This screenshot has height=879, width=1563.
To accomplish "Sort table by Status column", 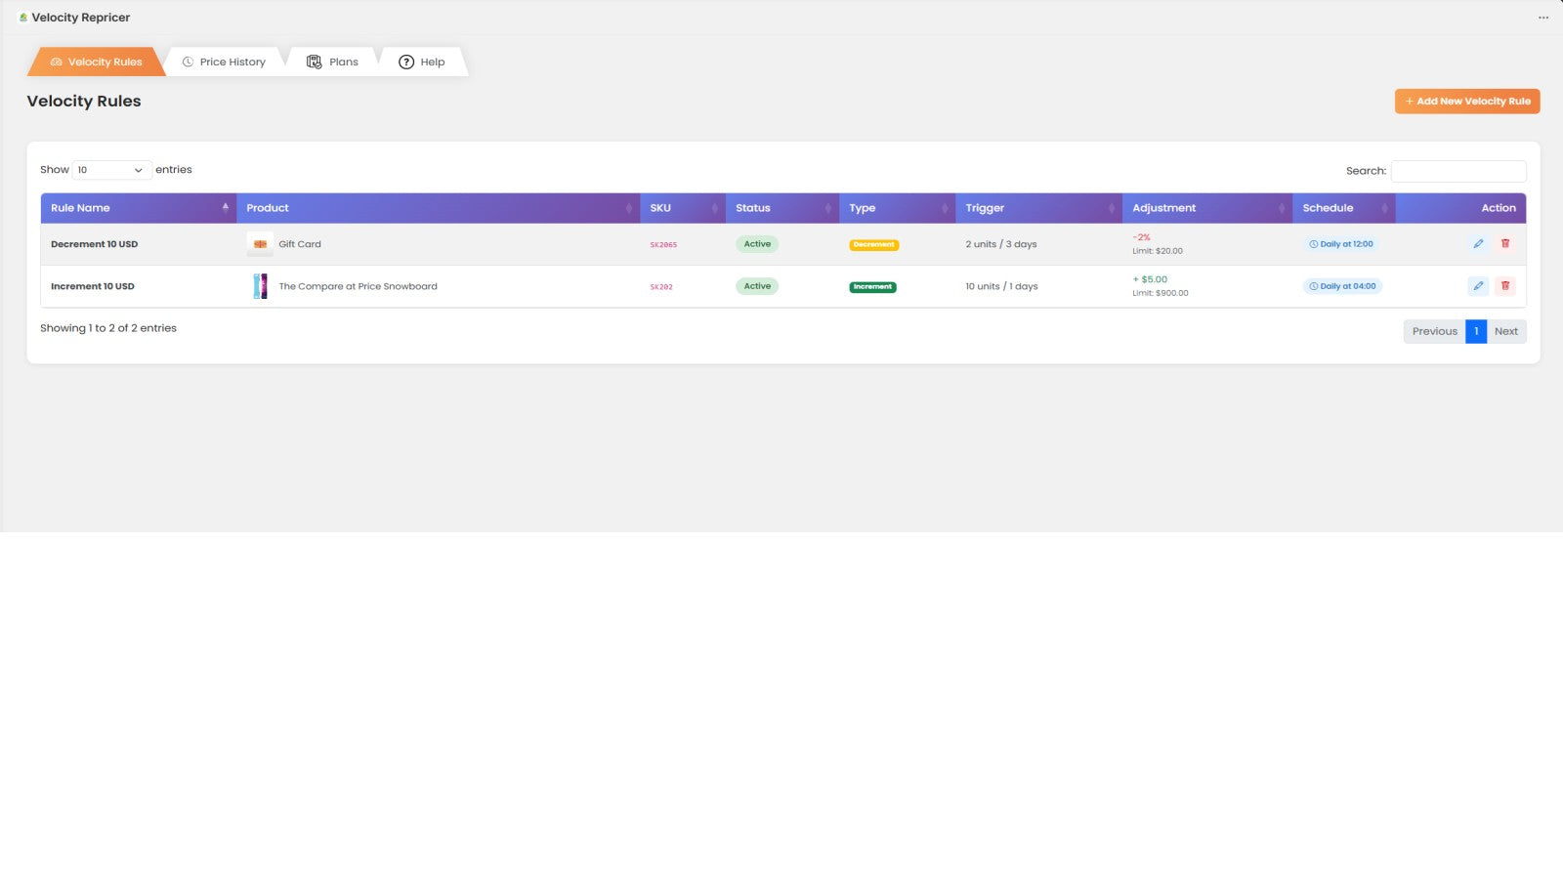I will click(x=782, y=208).
